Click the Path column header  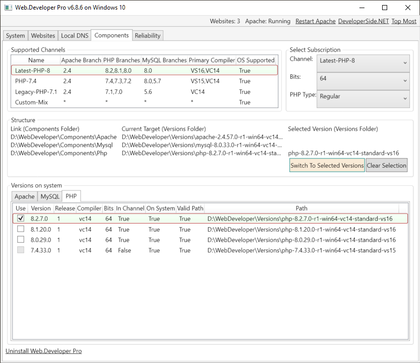click(301, 208)
